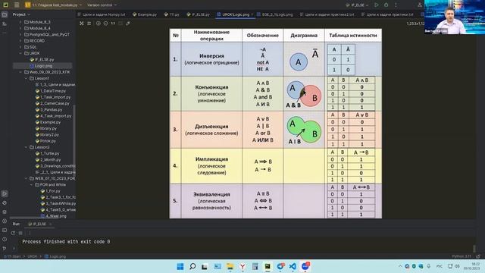Open IF_ELSE.py in project tree
This screenshot has height=273, width=485.
[42, 59]
